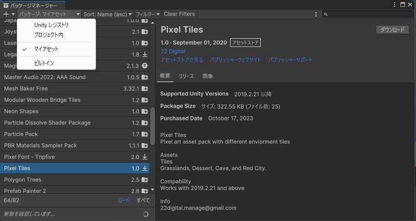The width and height of the screenshot is (416, 221).
Task: Click the アセットストア tag label
Action: tap(245, 43)
